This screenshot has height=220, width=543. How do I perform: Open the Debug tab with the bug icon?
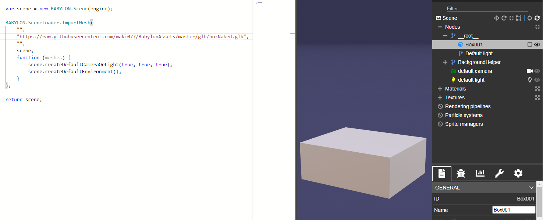click(461, 173)
